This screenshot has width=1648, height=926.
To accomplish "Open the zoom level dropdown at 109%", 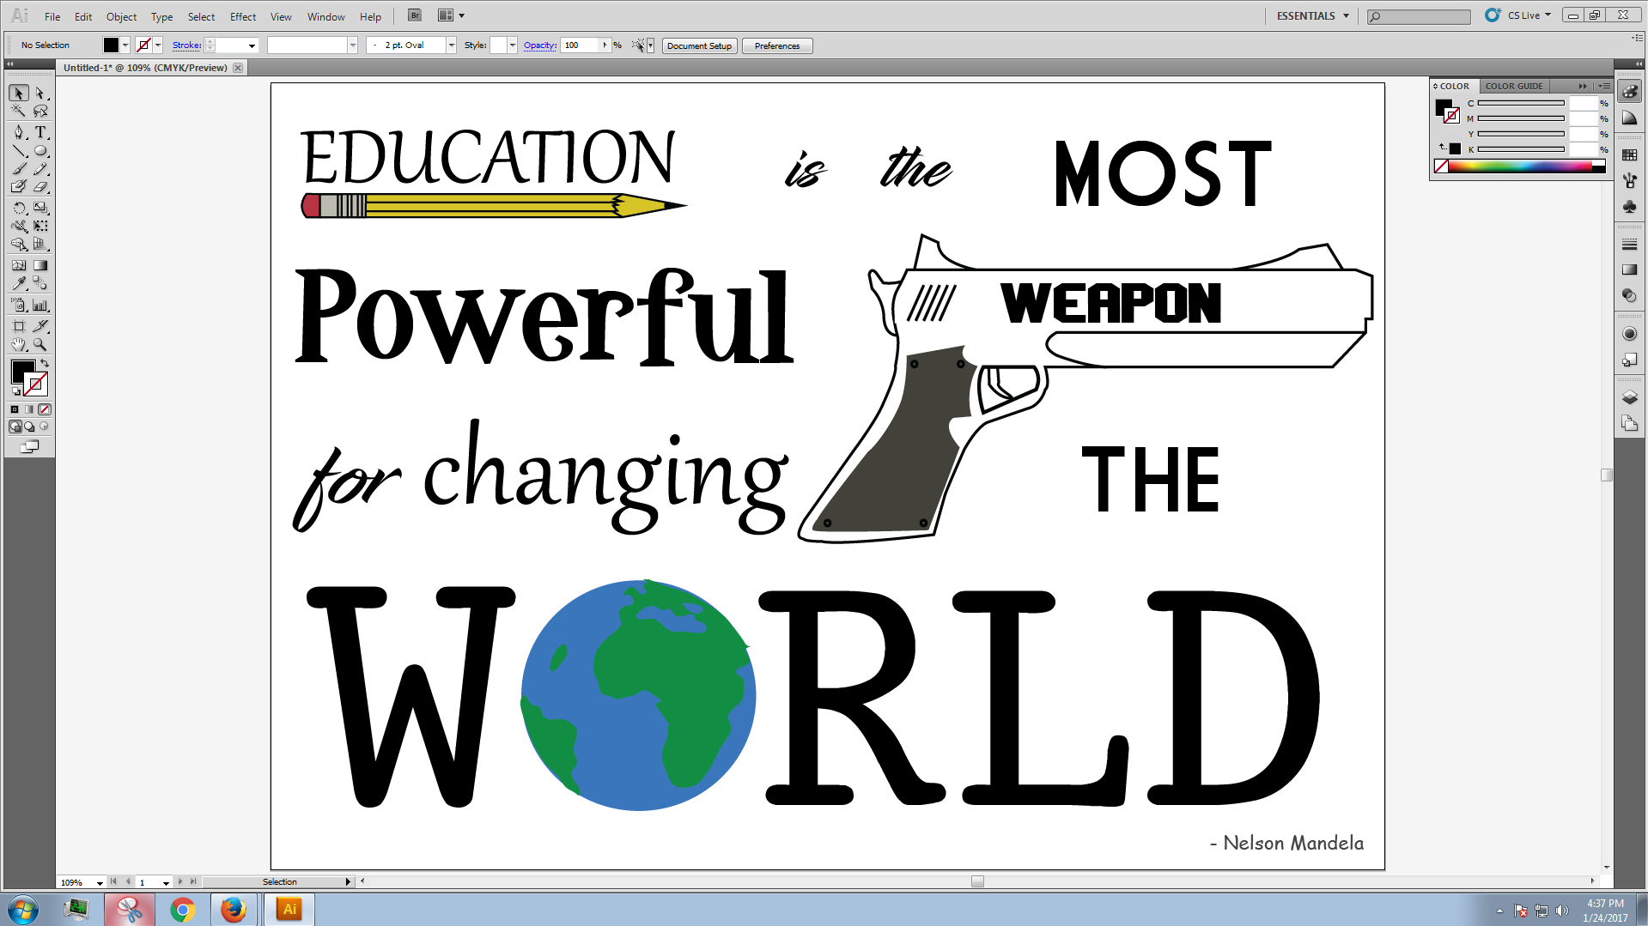I will [x=100, y=882].
